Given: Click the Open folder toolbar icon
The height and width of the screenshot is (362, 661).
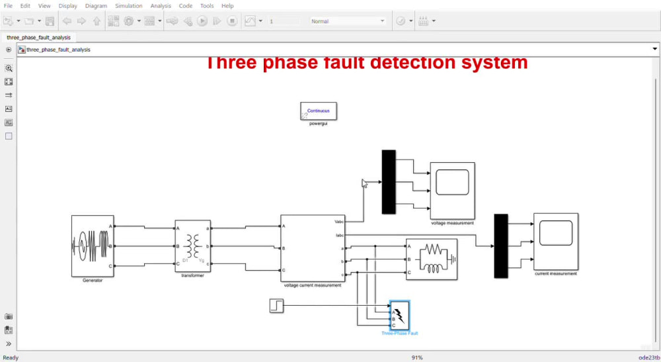Looking at the screenshot, I should (29, 21).
